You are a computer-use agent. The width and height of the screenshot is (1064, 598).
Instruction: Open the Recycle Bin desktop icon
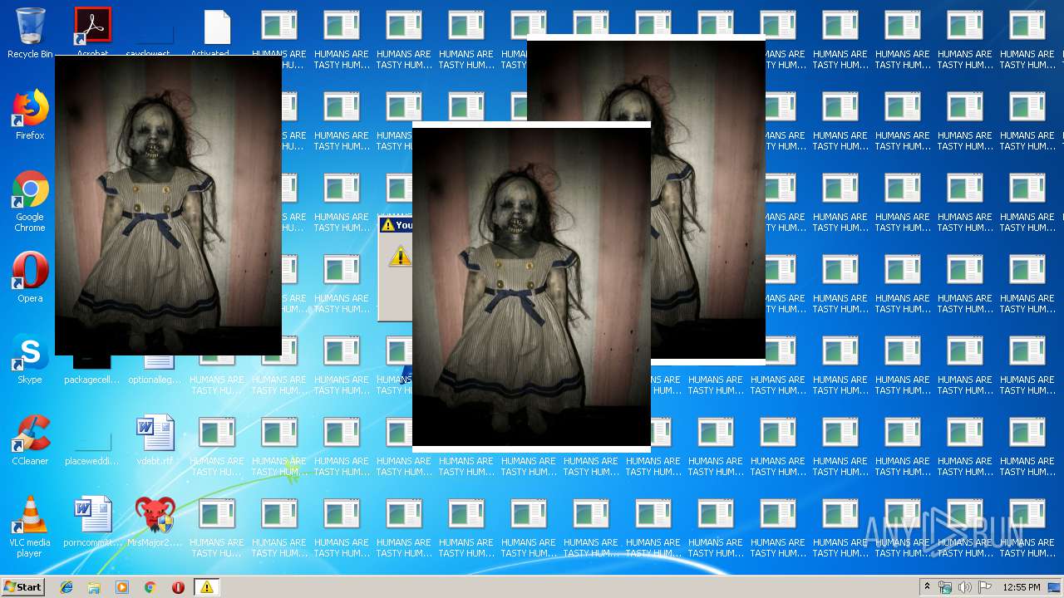point(30,32)
